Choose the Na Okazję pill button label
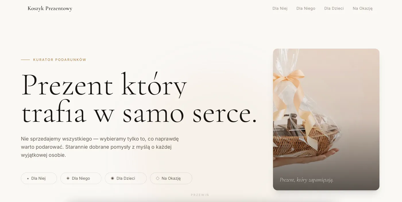 171,178
